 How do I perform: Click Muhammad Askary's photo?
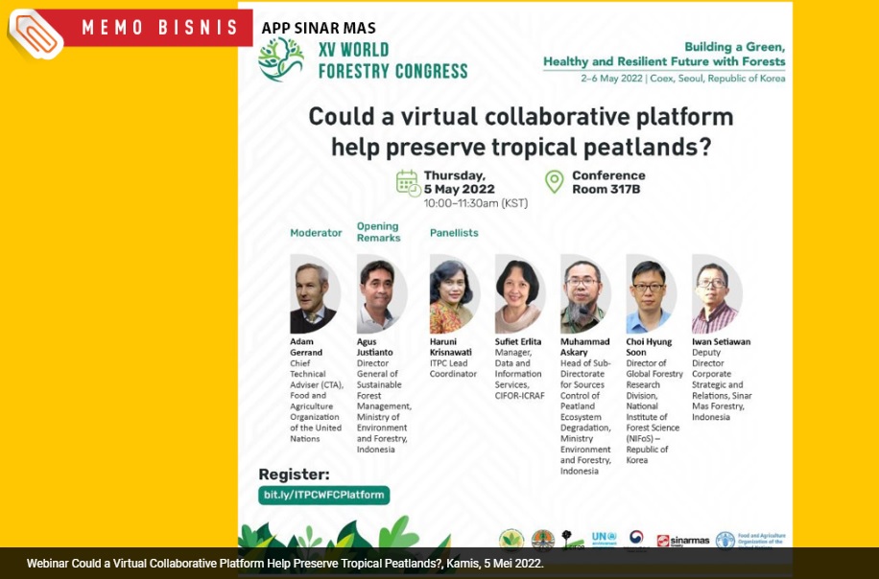click(x=584, y=293)
